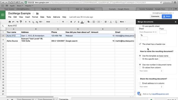Click the horizontal align icon
178x100 pixels.
tap(106, 22)
